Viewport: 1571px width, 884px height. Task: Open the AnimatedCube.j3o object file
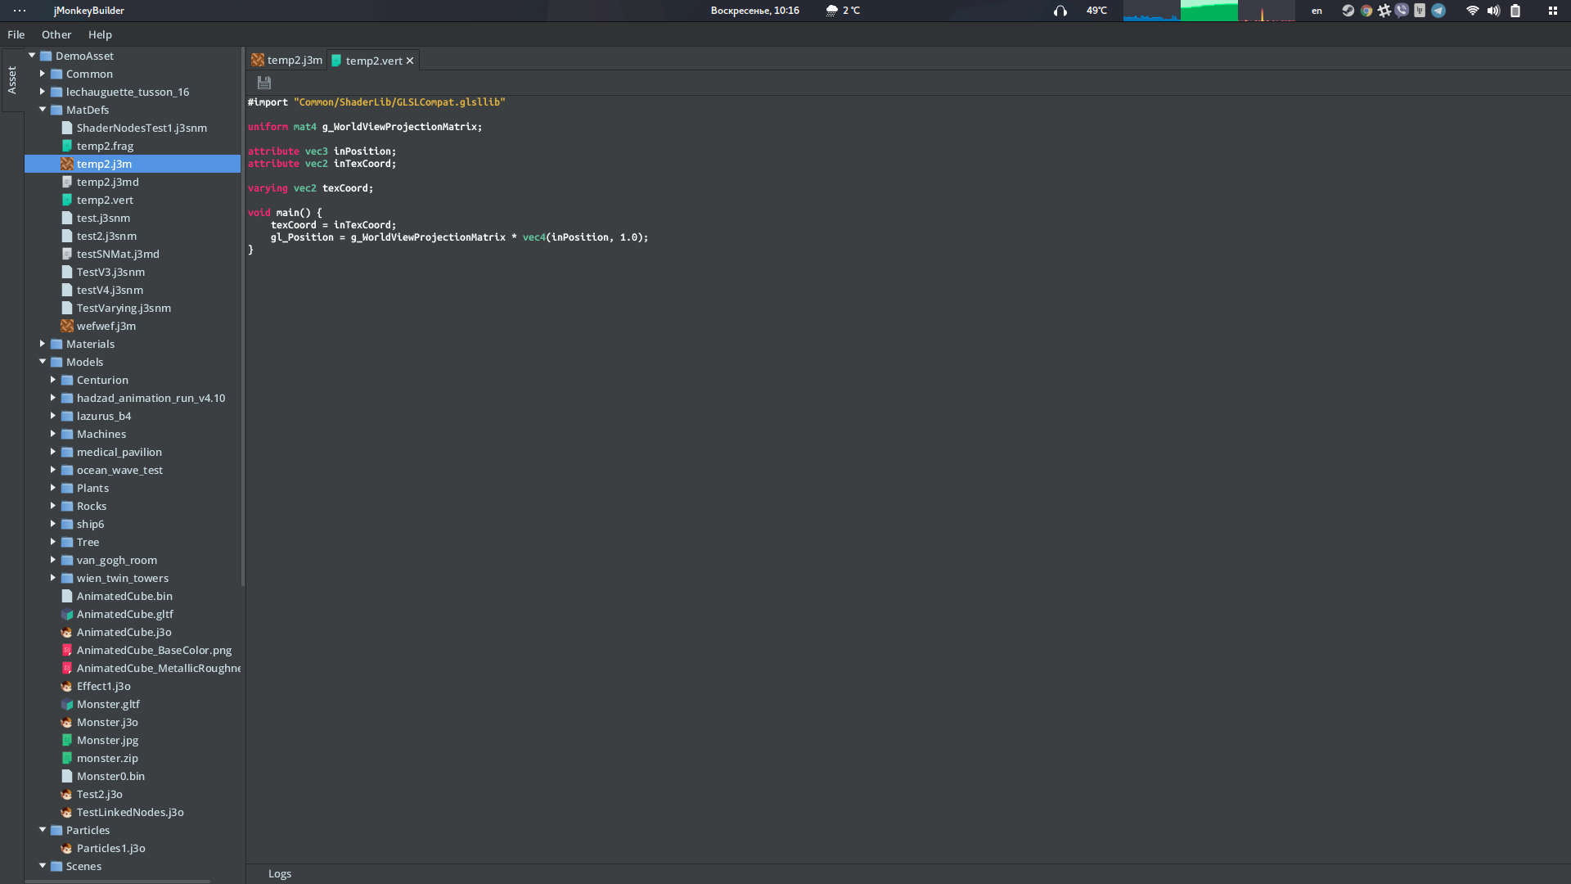(x=124, y=632)
